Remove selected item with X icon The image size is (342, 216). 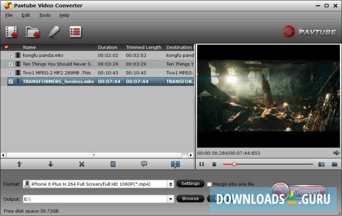click(x=82, y=164)
